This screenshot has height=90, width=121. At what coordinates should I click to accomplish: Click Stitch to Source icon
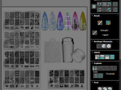(x=107, y=57)
